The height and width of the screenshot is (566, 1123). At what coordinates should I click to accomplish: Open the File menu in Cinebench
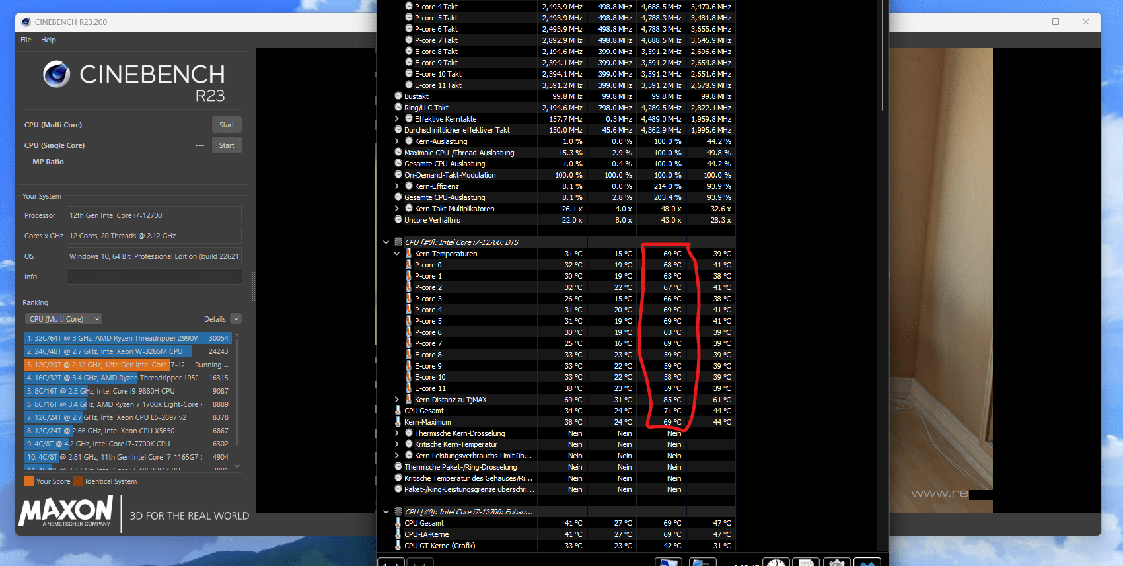(x=26, y=40)
